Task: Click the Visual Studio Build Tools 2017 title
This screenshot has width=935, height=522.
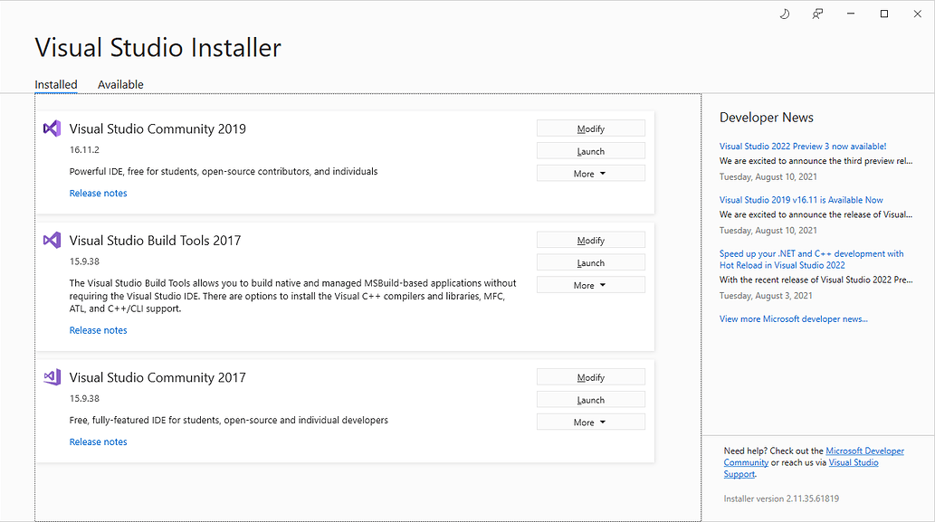Action: click(155, 240)
